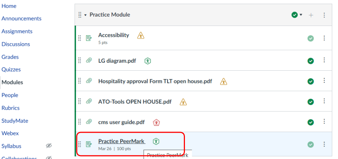Screen dimensions: 338x159
Task: Click the red accessibility indicator for cms user guide.pdf
Action: point(156,122)
